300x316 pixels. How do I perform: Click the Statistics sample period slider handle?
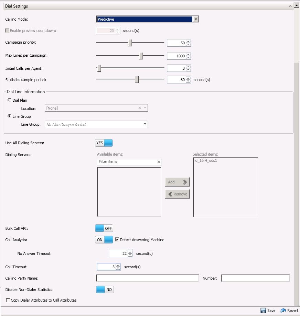click(x=137, y=80)
